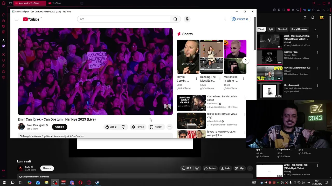Click the snapshot selection icon in Opera toolbar

pos(284,10)
